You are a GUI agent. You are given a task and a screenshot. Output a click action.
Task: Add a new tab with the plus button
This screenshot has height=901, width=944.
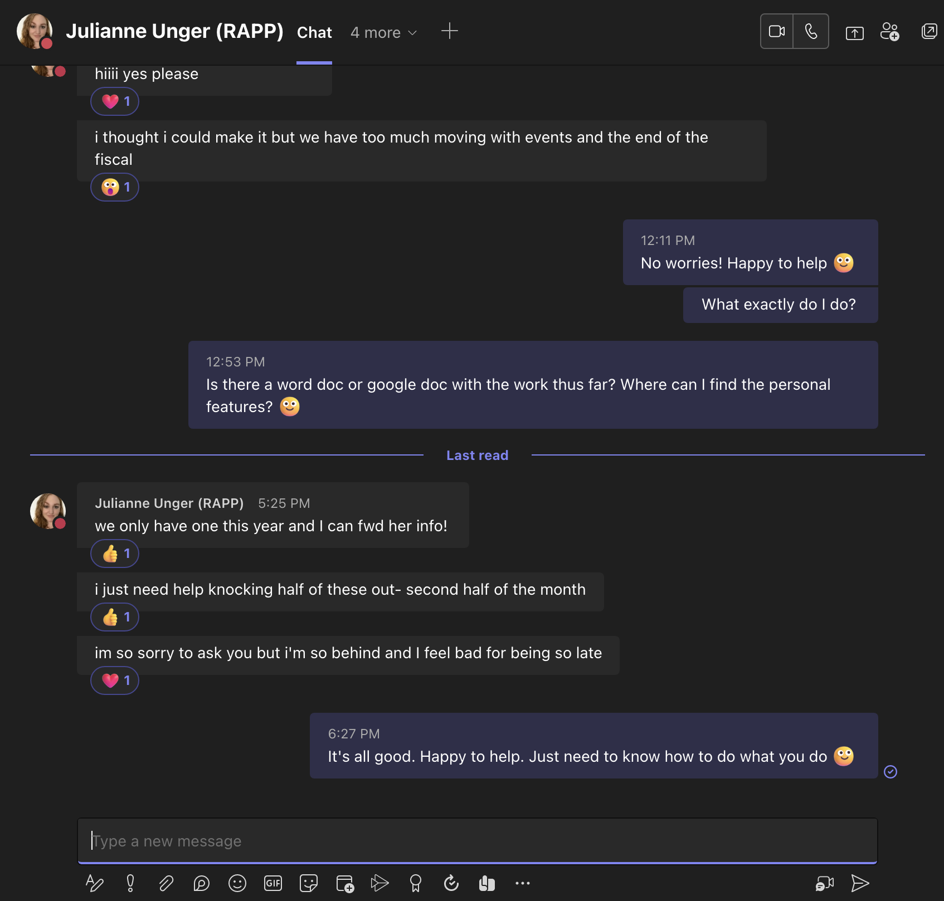(450, 32)
